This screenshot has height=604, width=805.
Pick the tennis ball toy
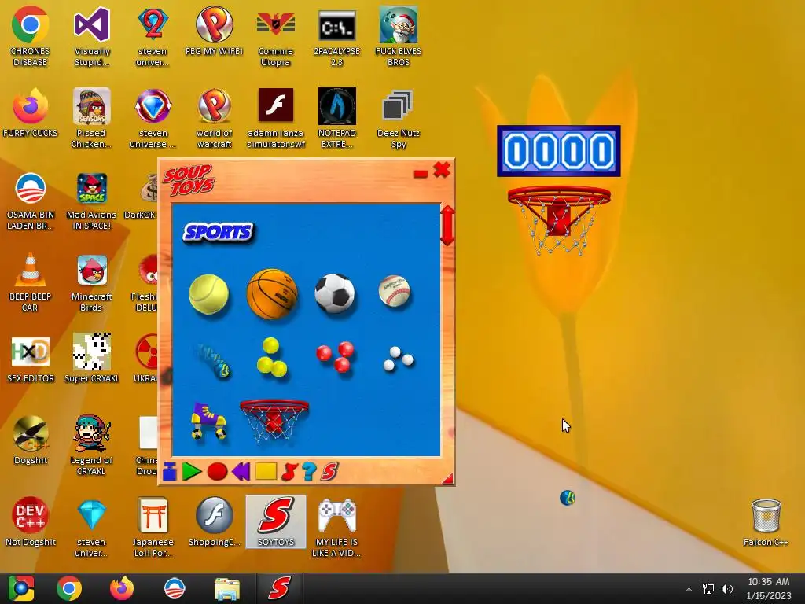[208, 294]
